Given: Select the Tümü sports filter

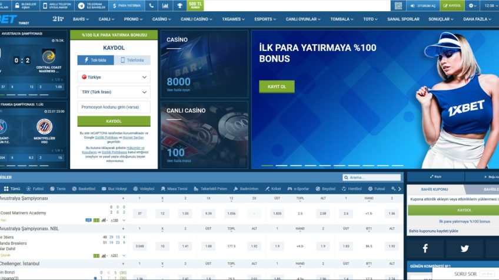Looking at the screenshot, I should click(x=12, y=189).
